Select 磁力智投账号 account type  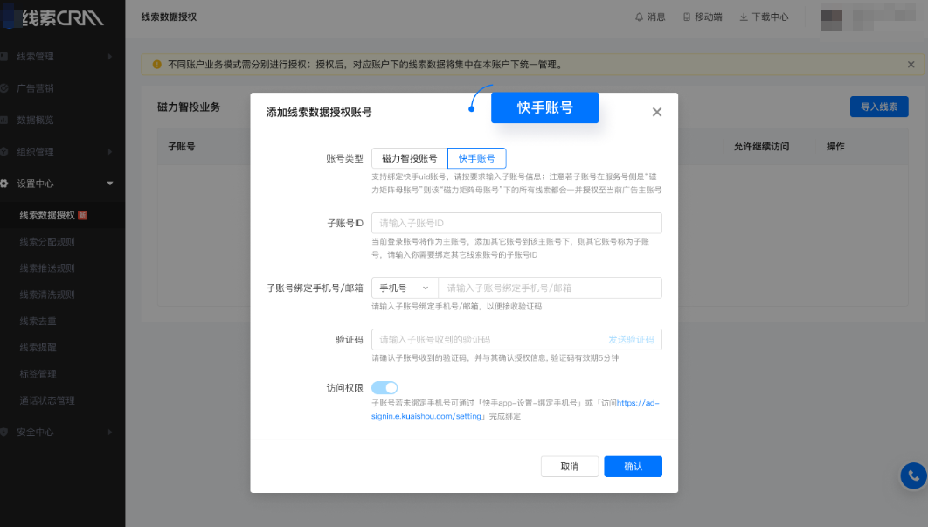click(410, 158)
